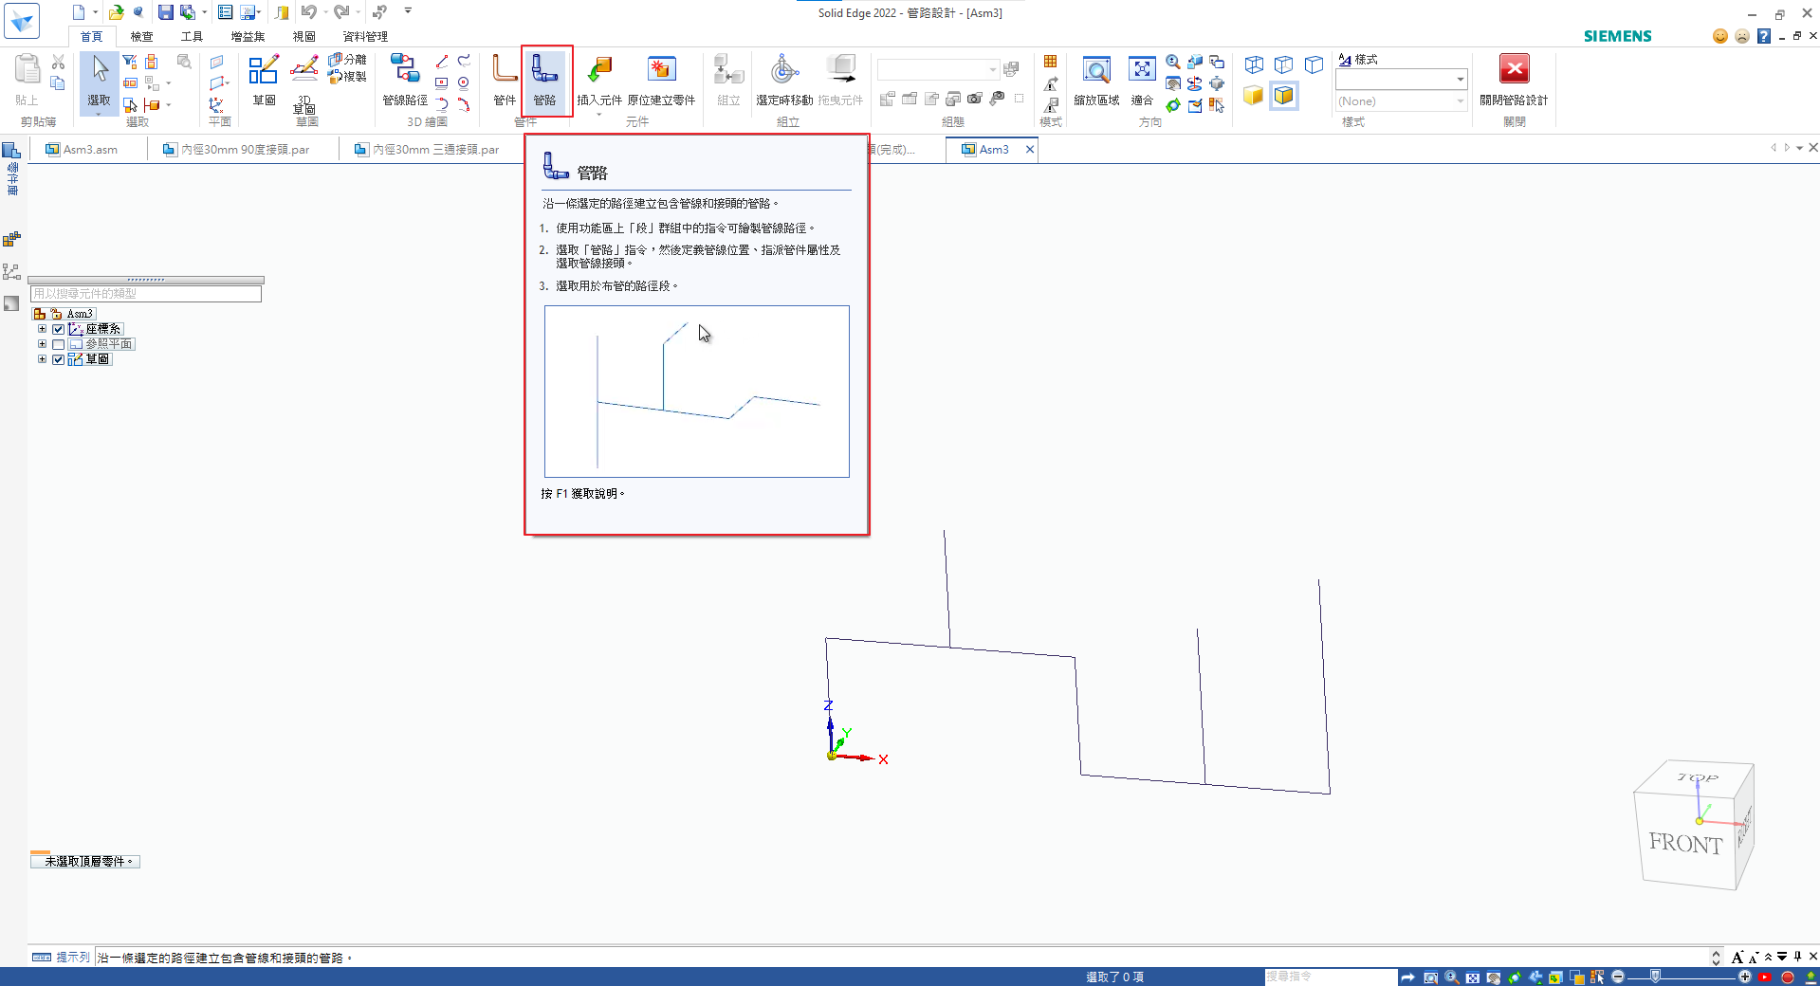The width and height of the screenshot is (1820, 986).
Task: Click the Cut scissors icon in clipboard group
Action: (58, 62)
